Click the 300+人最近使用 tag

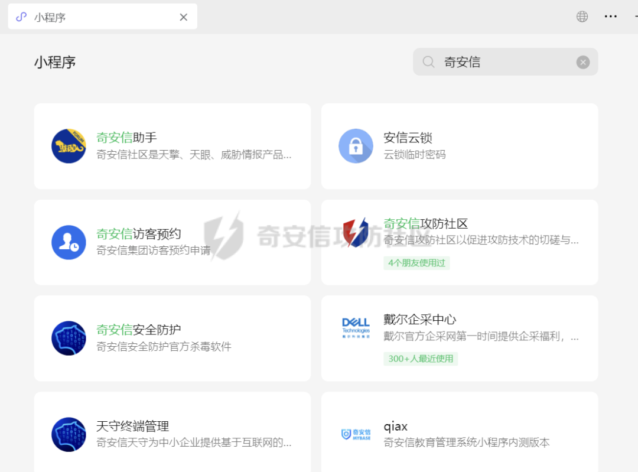click(x=421, y=359)
